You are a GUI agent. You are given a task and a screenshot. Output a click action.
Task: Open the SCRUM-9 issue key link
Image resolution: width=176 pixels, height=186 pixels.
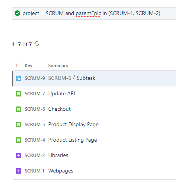[35, 78]
